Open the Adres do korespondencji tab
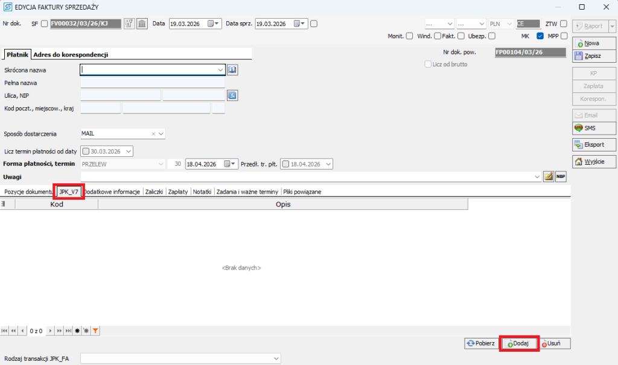 [70, 55]
